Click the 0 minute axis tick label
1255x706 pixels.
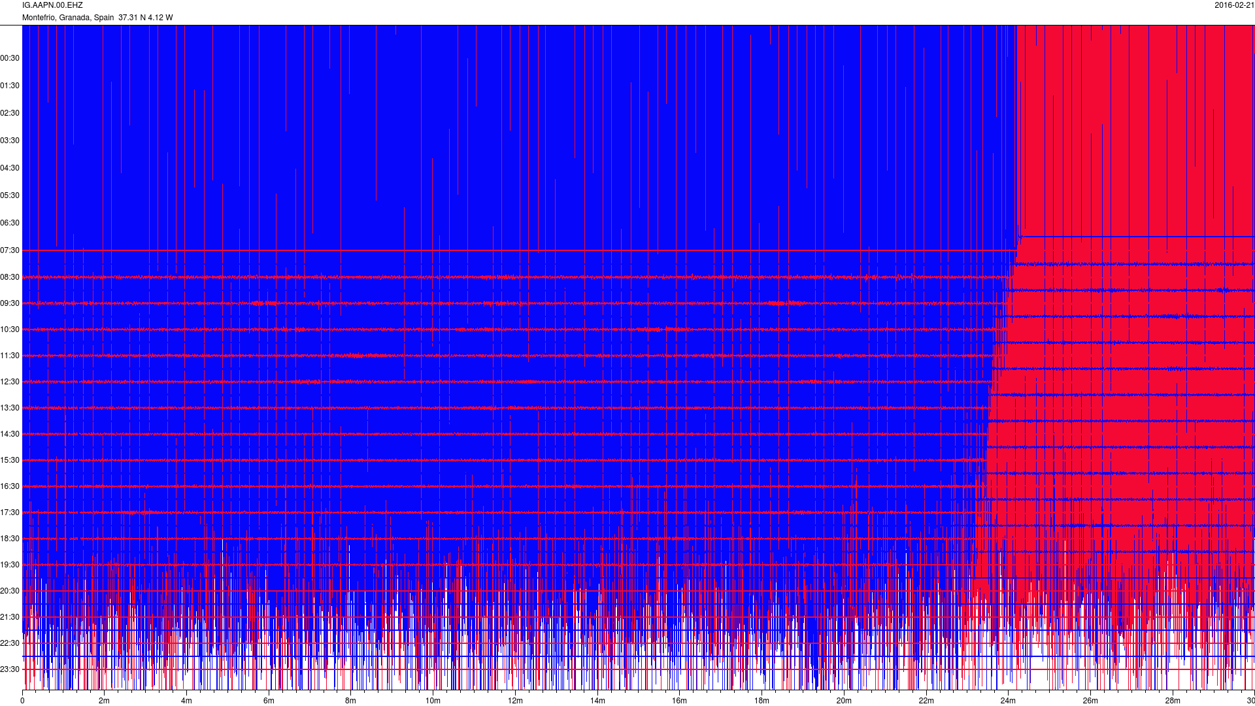pos(22,701)
